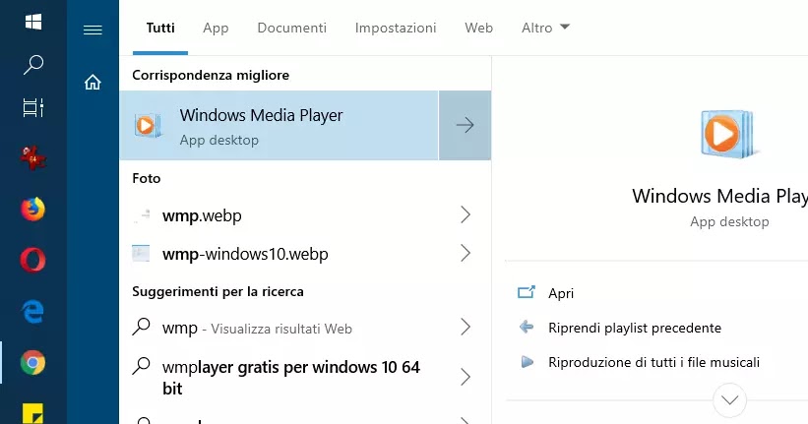Image resolution: width=808 pixels, height=424 pixels.
Task: Click the Windows Media Player result icon
Action: (x=148, y=125)
